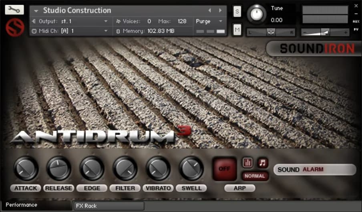Click the VIBRATO label button
The width and height of the screenshot is (362, 212).
158,188
